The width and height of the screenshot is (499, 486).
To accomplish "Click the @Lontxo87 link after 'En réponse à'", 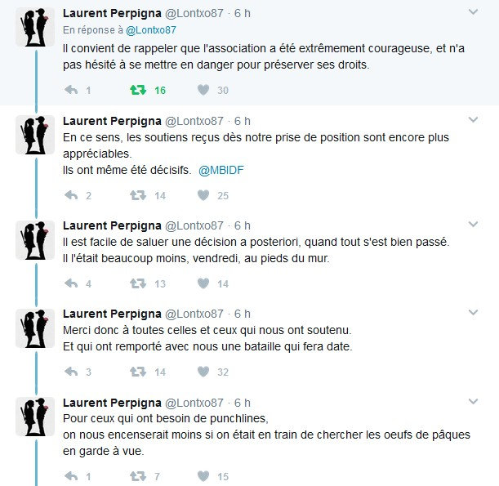I will (150, 29).
